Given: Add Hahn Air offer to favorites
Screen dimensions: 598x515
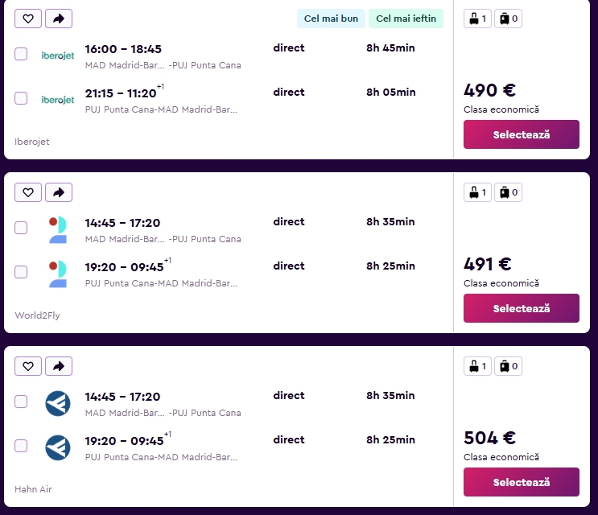Looking at the screenshot, I should pyautogui.click(x=28, y=366).
